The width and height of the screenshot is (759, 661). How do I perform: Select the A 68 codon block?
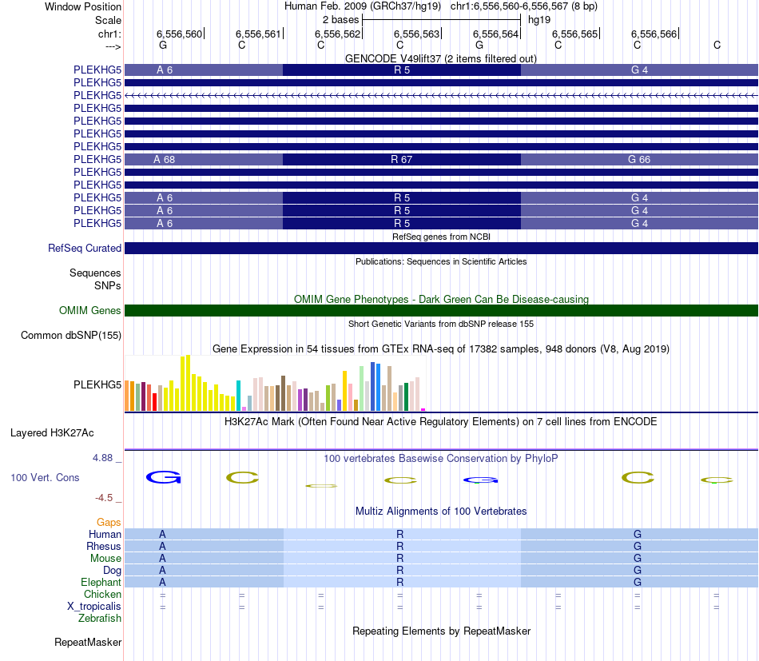click(x=204, y=159)
